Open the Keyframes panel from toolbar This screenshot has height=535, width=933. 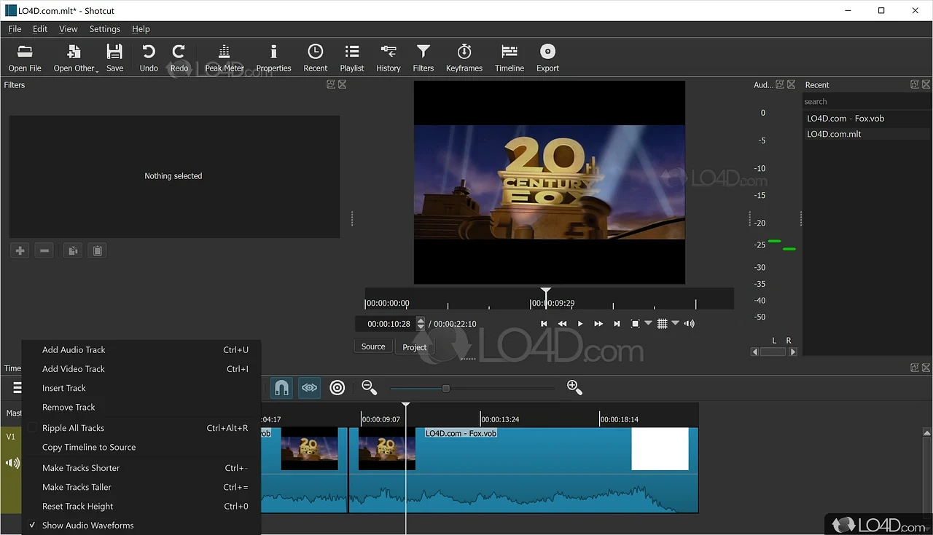464,58
